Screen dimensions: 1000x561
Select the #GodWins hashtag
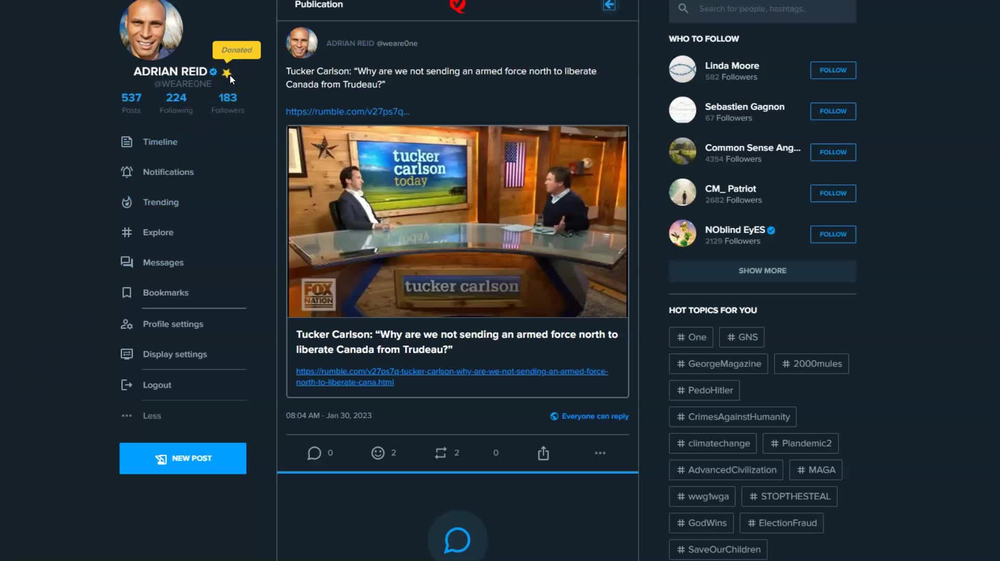click(x=701, y=523)
